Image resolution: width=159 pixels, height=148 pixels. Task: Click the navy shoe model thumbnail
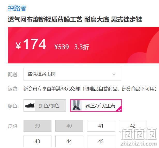tap(76, 106)
